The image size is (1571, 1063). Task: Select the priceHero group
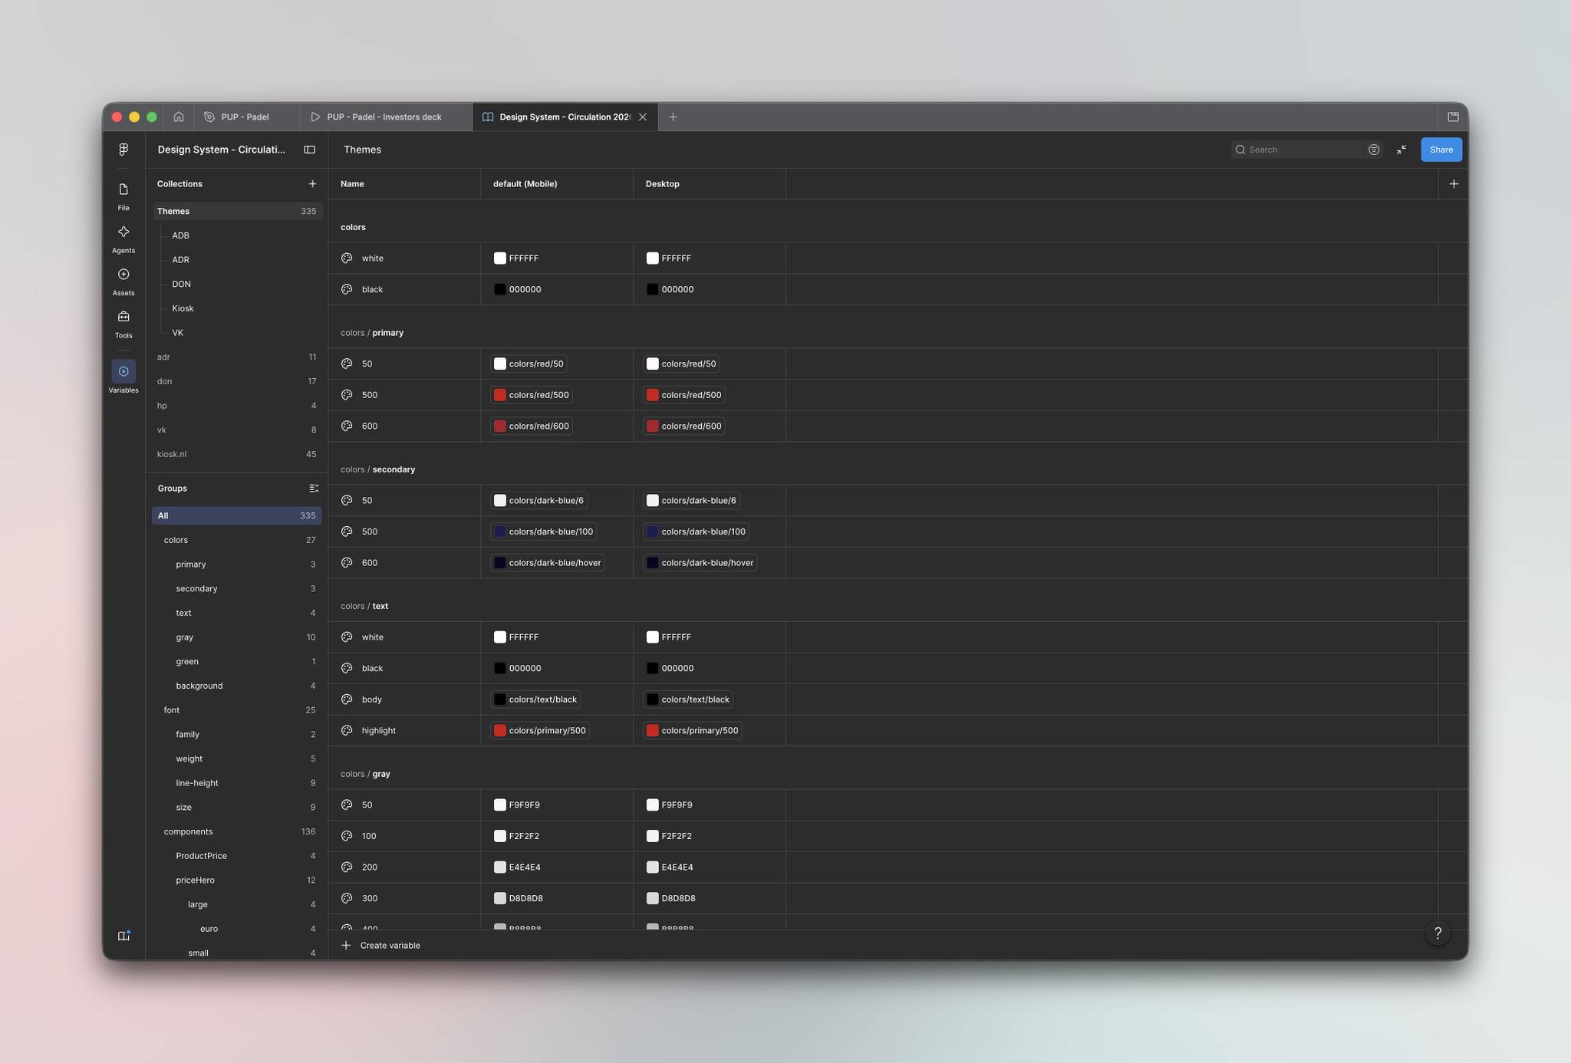coord(237,880)
